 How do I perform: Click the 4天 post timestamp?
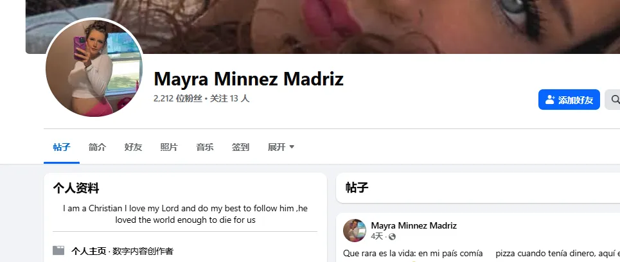pos(377,237)
